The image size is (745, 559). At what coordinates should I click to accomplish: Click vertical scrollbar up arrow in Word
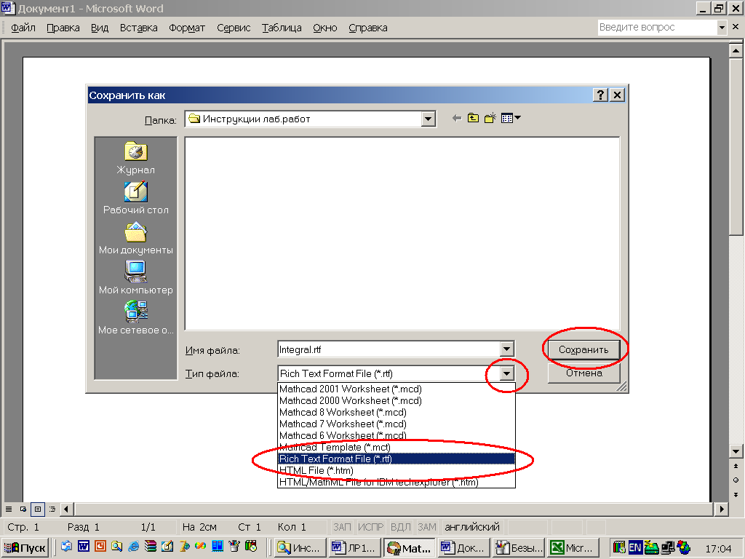[x=736, y=50]
